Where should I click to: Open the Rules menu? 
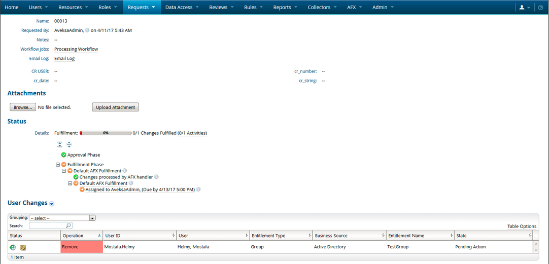tap(253, 7)
